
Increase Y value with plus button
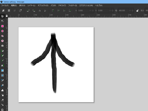[x=113, y=10]
